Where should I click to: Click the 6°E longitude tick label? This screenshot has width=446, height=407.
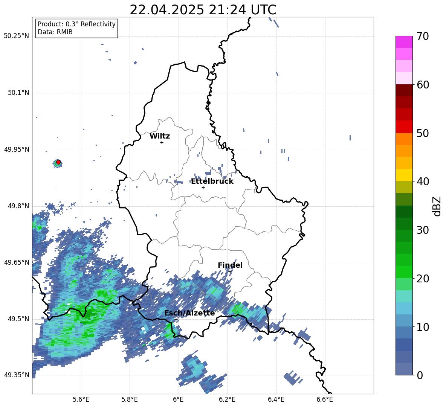tap(178, 399)
